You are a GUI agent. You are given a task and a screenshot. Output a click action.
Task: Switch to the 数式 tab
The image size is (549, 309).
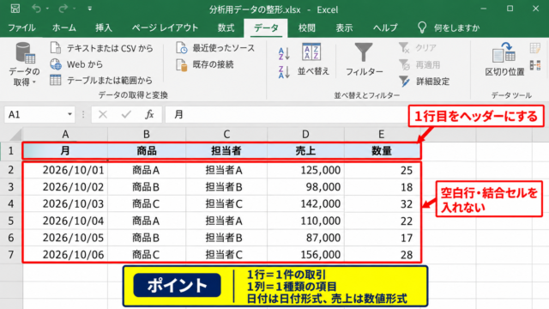point(226,27)
